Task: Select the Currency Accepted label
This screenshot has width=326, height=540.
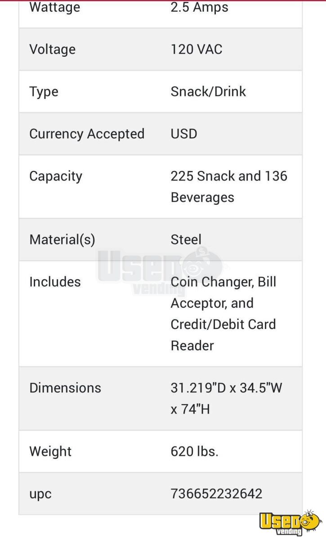Action: 87,134
